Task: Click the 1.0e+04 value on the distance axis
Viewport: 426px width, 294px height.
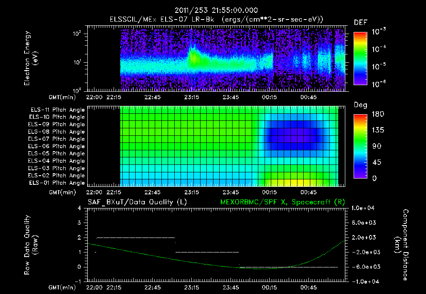Action: [x=363, y=208]
